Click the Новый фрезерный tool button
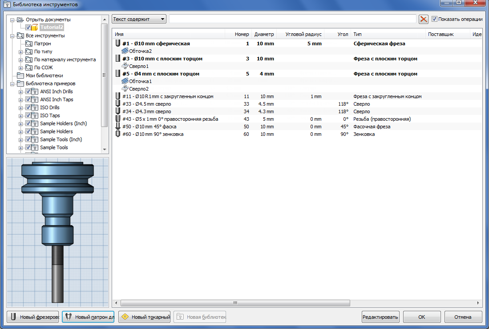 [x=33, y=317]
